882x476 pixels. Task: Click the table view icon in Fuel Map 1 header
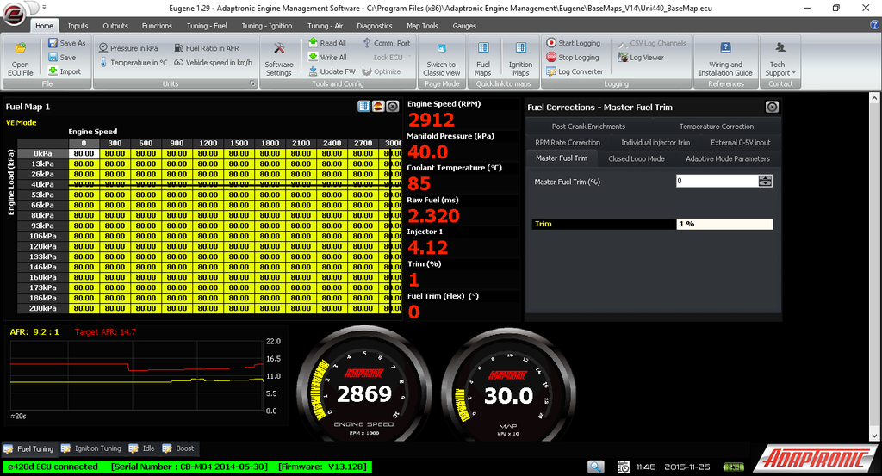pos(364,106)
